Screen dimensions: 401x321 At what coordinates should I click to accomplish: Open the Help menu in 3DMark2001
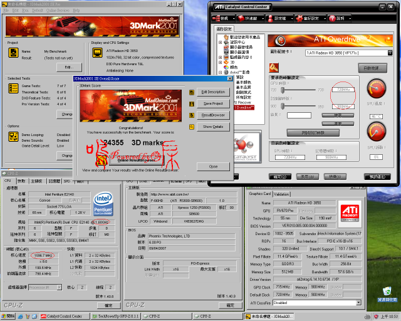coord(76,10)
